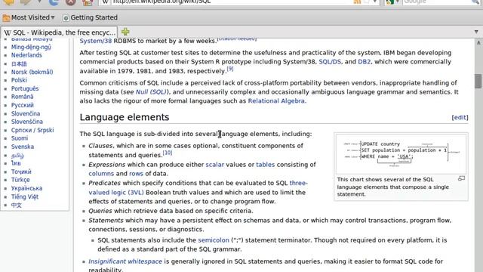Viewport: 483px width, 272px height.
Task: Open the columns link
Action: click(x=101, y=174)
